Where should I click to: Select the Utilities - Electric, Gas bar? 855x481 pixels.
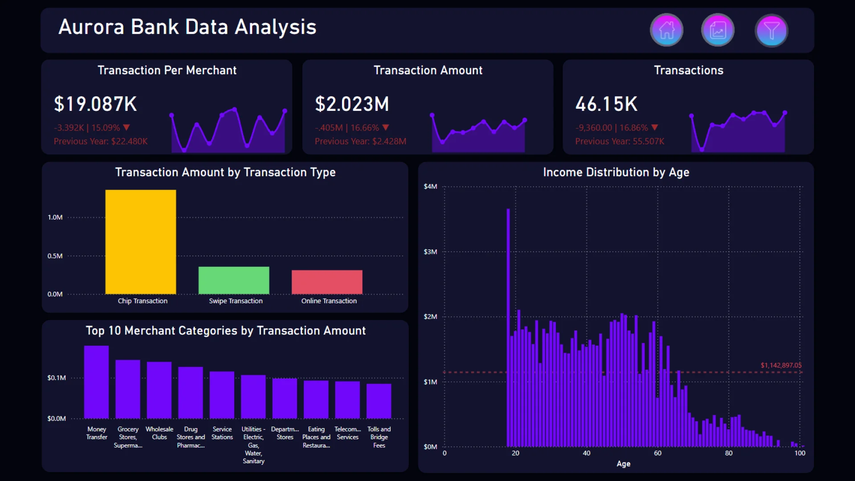coord(253,397)
